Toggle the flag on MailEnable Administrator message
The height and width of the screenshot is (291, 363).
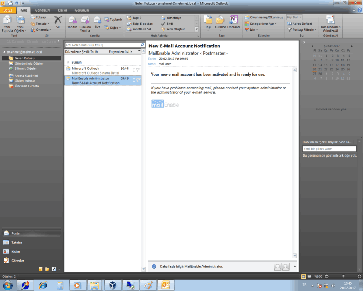138,80
